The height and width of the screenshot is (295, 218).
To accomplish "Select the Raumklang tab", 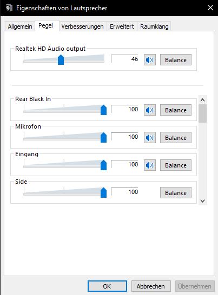I will click(x=154, y=26).
